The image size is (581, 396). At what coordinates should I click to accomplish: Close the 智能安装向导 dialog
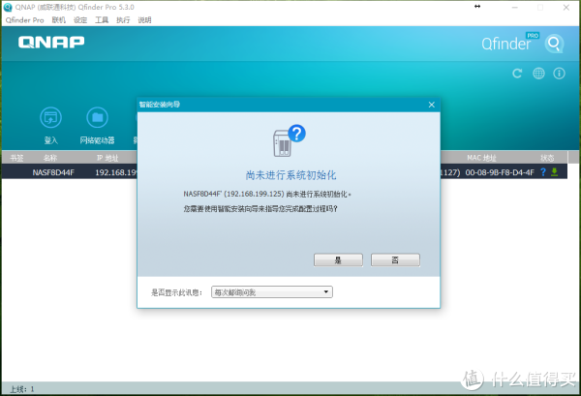[432, 104]
